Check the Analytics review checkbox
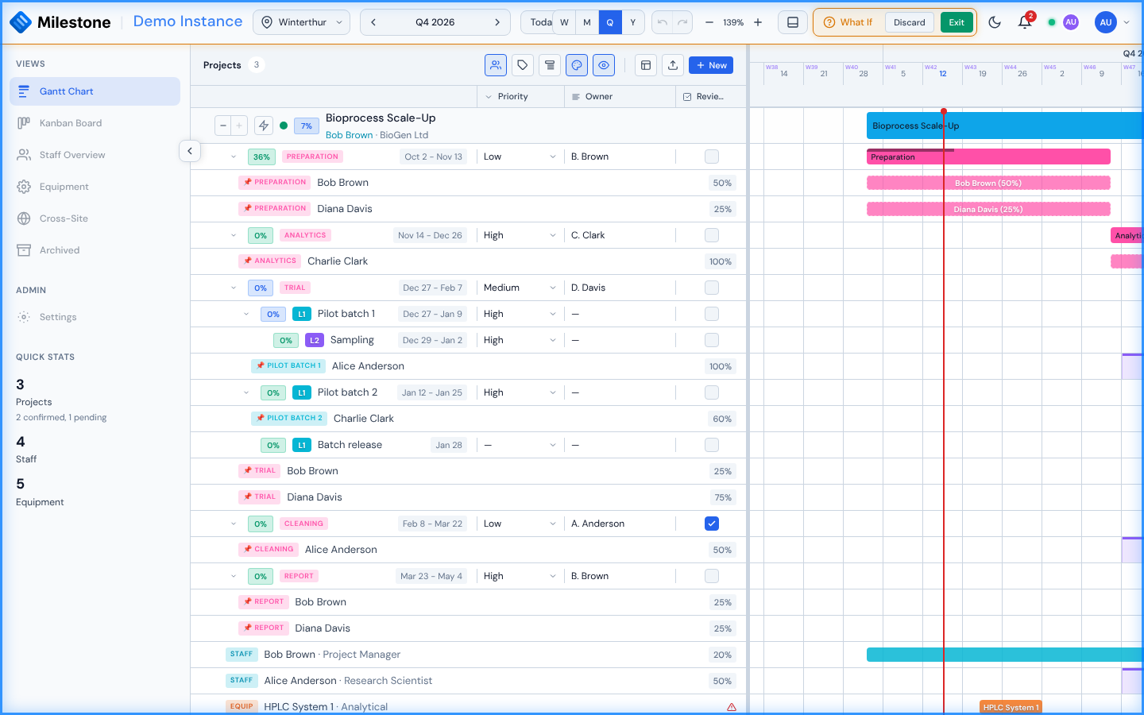The width and height of the screenshot is (1144, 715). click(x=712, y=235)
